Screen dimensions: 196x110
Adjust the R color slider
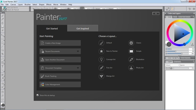point(178,49)
